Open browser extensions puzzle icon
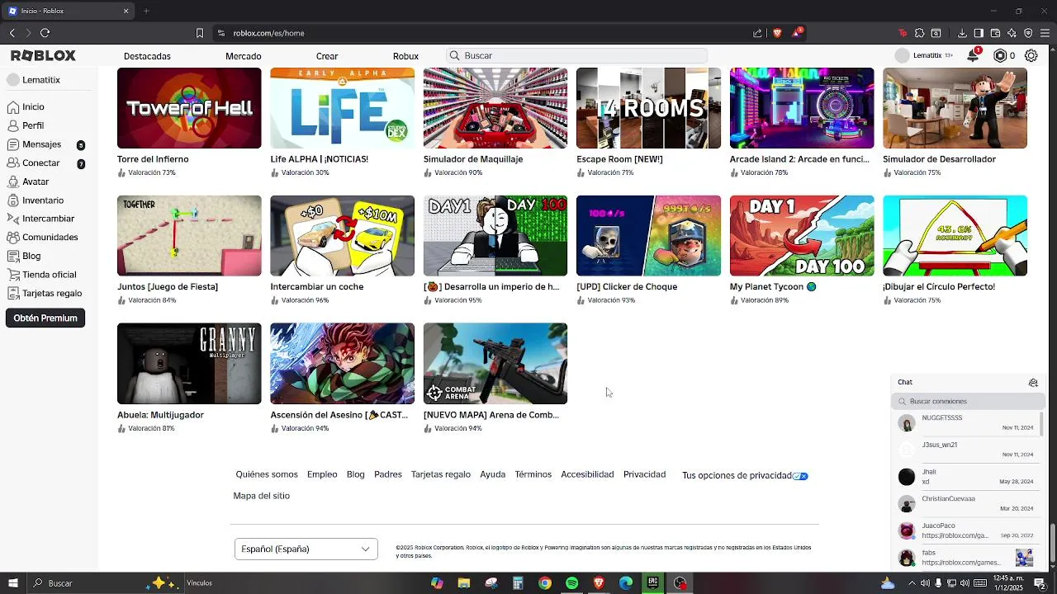This screenshot has height=594, width=1057. click(919, 33)
